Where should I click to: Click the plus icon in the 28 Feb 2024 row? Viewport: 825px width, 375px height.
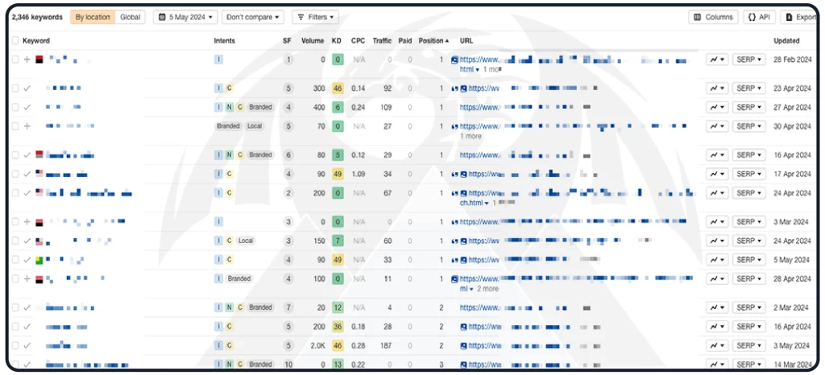(x=27, y=60)
